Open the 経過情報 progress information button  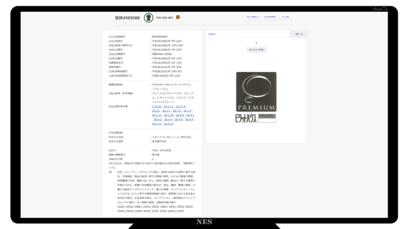click(270, 17)
